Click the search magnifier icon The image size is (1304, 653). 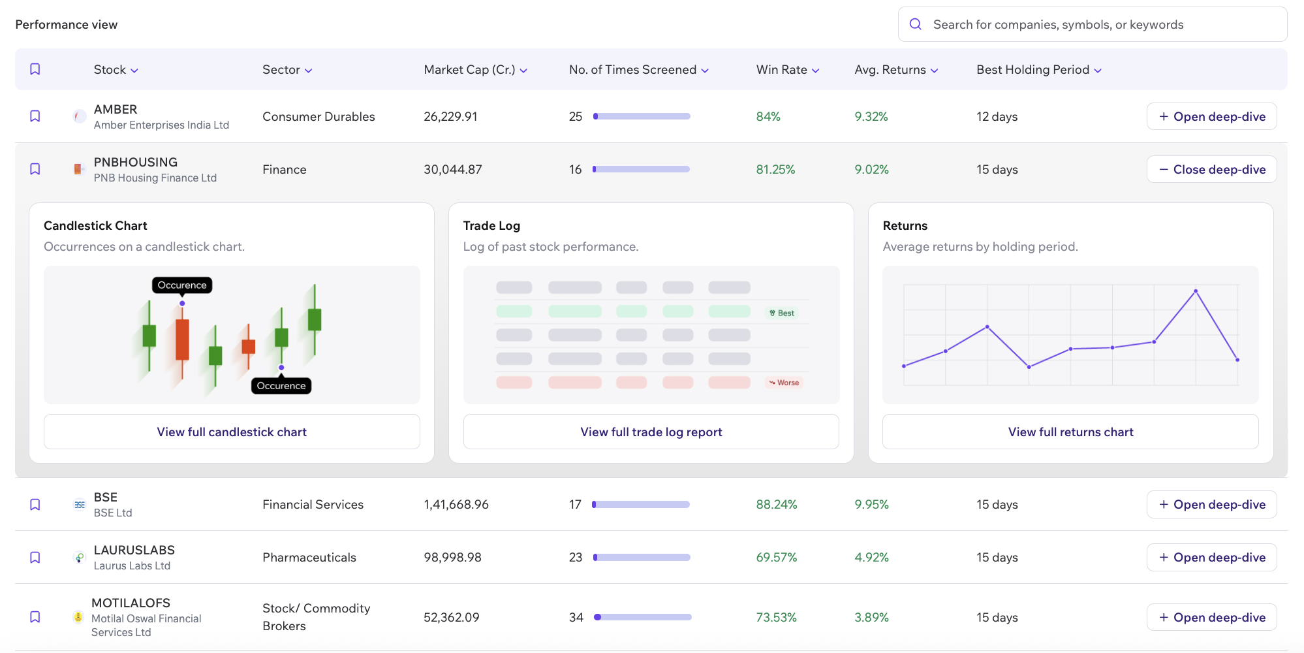click(916, 24)
